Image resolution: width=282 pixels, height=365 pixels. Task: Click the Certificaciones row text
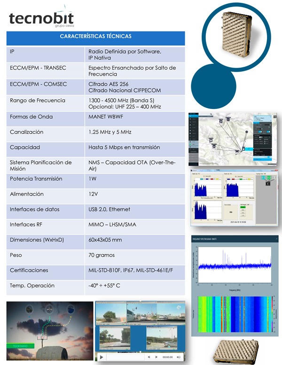[96, 271]
